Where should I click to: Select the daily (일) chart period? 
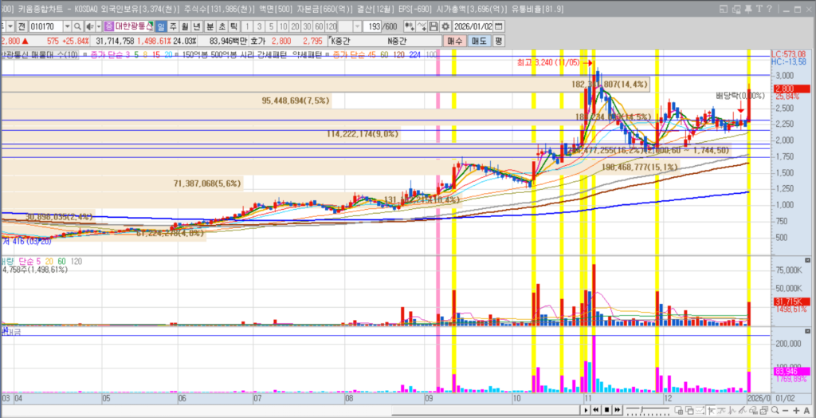(x=160, y=26)
